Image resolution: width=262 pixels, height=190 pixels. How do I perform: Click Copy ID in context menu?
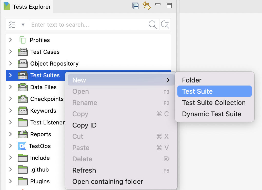(84, 125)
